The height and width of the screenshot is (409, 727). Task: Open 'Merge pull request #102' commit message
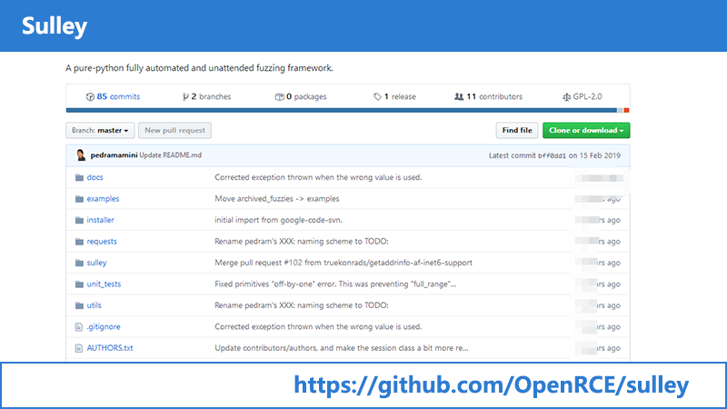[344, 263]
